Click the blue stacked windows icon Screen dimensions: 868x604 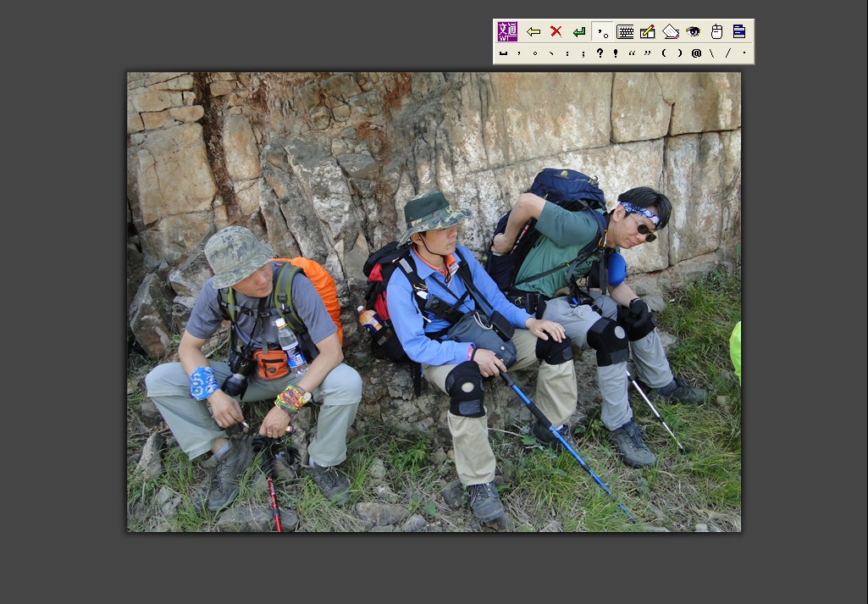739,31
